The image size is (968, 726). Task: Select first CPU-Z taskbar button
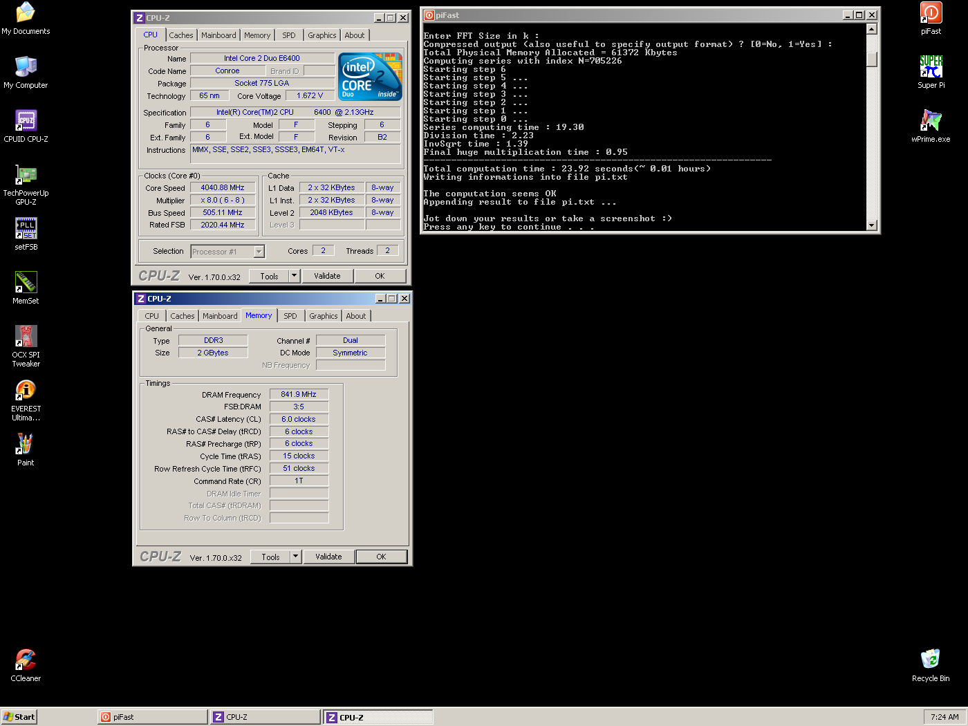point(266,717)
